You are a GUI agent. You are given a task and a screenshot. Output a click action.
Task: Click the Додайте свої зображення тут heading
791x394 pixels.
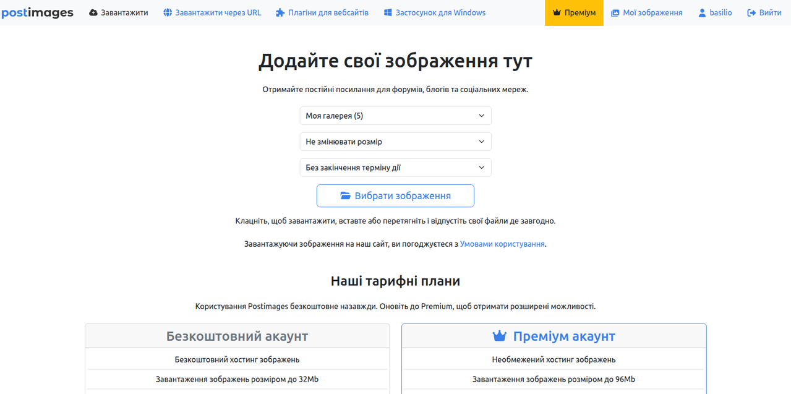click(x=396, y=61)
